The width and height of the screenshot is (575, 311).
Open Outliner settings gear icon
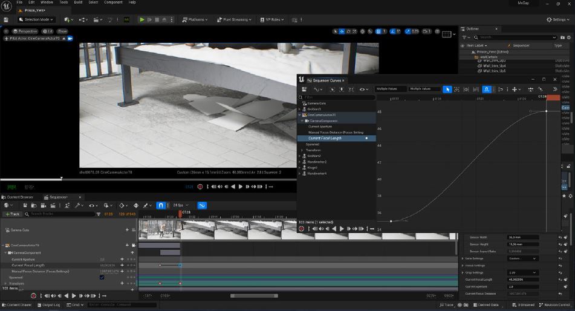pos(569,37)
